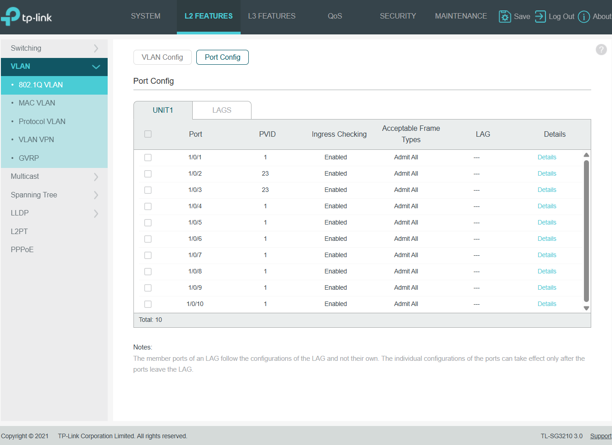The width and height of the screenshot is (612, 445).
Task: Tick the checkbox for port 1/0/1
Action: tap(148, 158)
